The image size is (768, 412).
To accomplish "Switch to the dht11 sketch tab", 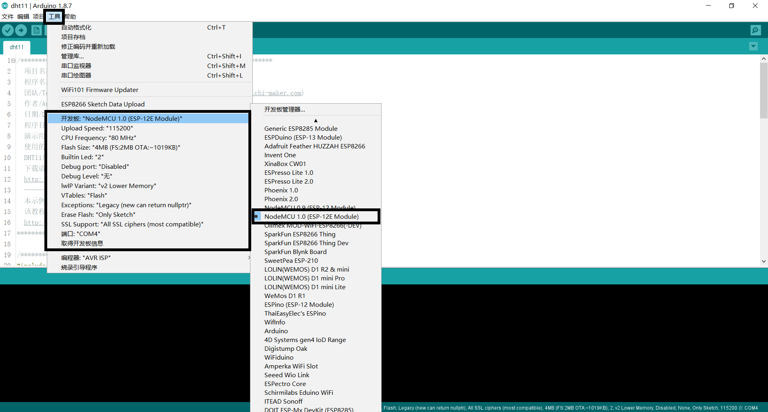I will click(17, 47).
